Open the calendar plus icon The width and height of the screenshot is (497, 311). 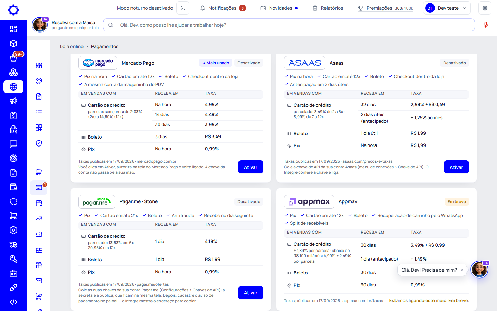39,203
